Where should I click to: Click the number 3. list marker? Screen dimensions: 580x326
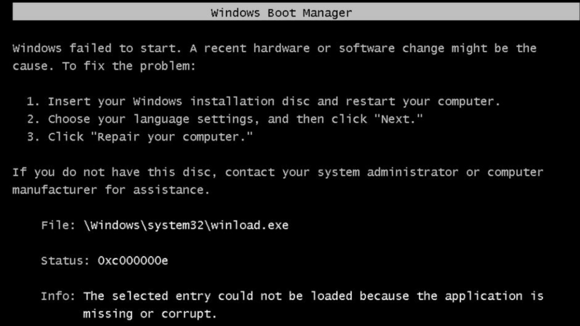pos(33,137)
